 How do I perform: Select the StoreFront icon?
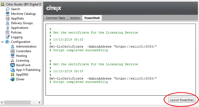coord(13,65)
